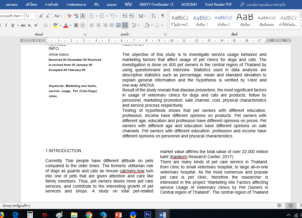This screenshot has width=302, height=218.
Task: Open Chrome from taskbar
Action: (x=89, y=214)
